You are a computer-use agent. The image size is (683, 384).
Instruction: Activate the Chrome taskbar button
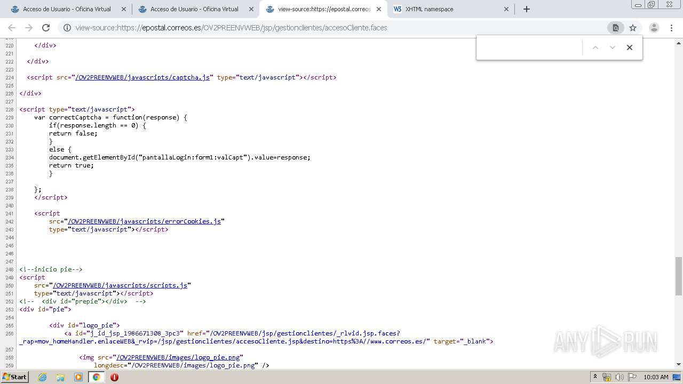tap(97, 377)
